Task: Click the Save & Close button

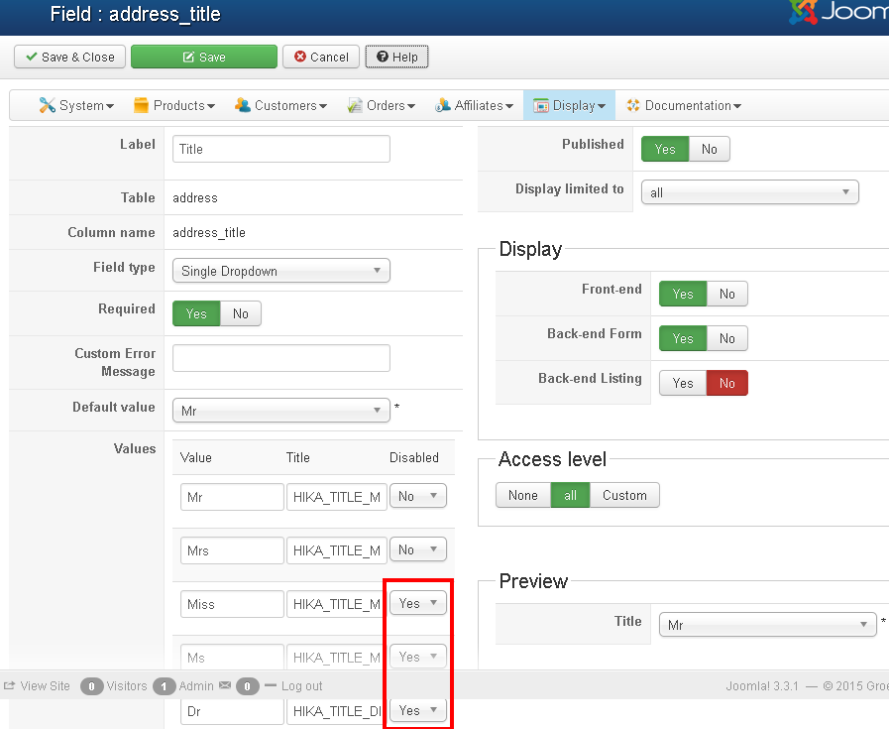Action: coord(69,57)
